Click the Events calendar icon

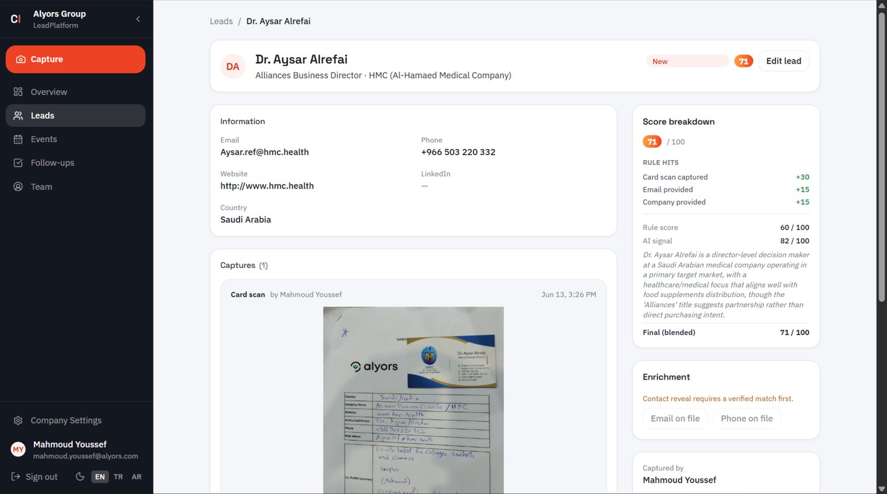pyautogui.click(x=18, y=139)
